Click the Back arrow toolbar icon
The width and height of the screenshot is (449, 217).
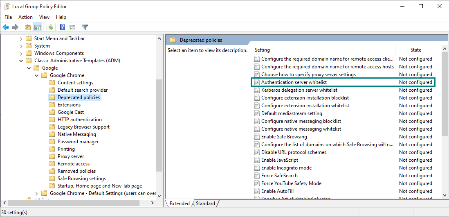[6, 27]
